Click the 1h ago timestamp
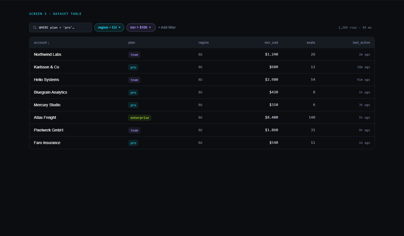Viewport: 404px width, 236px height. click(364, 92)
